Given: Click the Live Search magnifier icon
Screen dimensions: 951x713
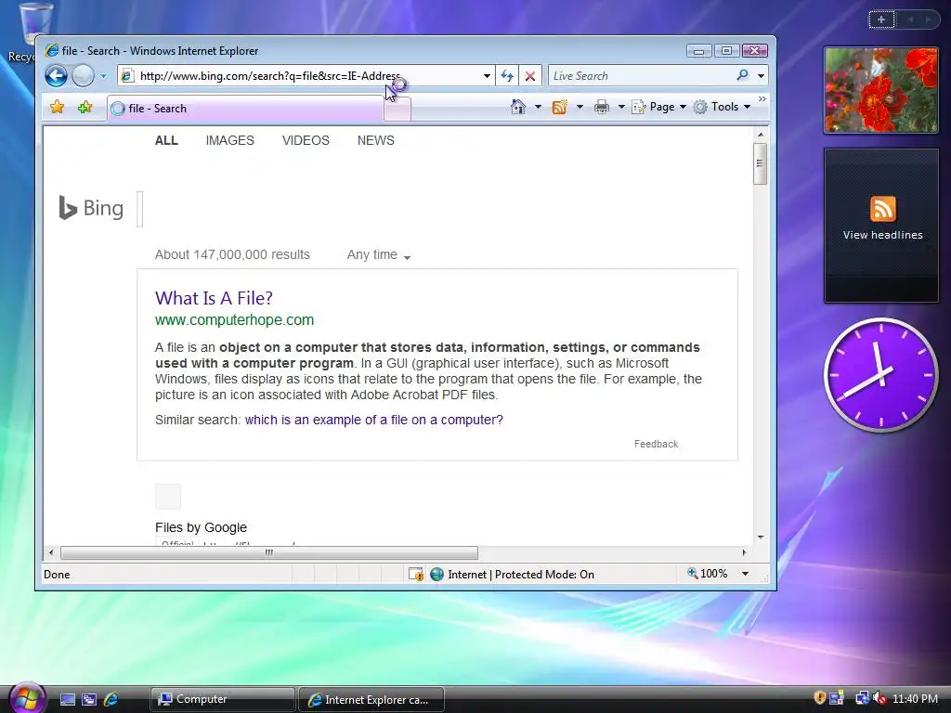Looking at the screenshot, I should 742,75.
